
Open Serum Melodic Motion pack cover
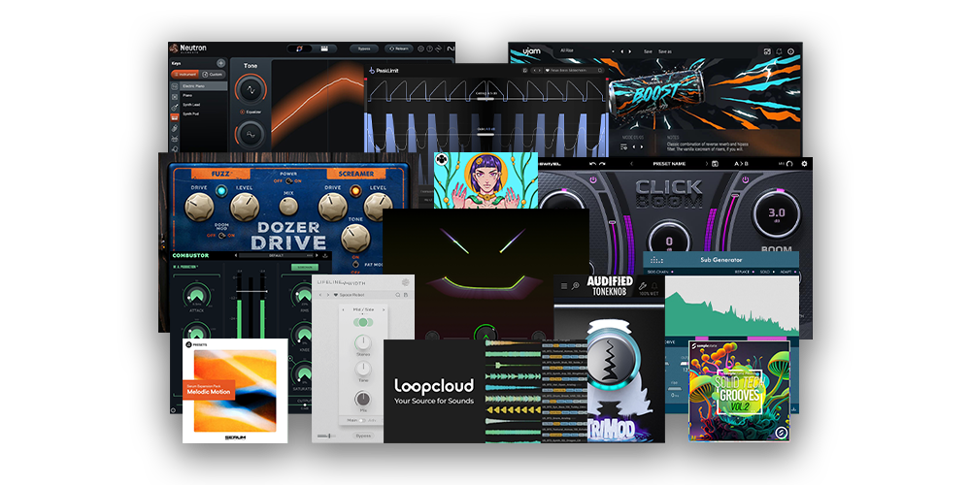235,390
